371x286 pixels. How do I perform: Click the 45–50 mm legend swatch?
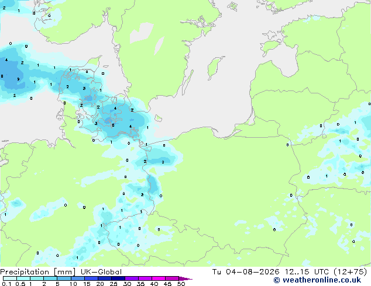coord(172,278)
